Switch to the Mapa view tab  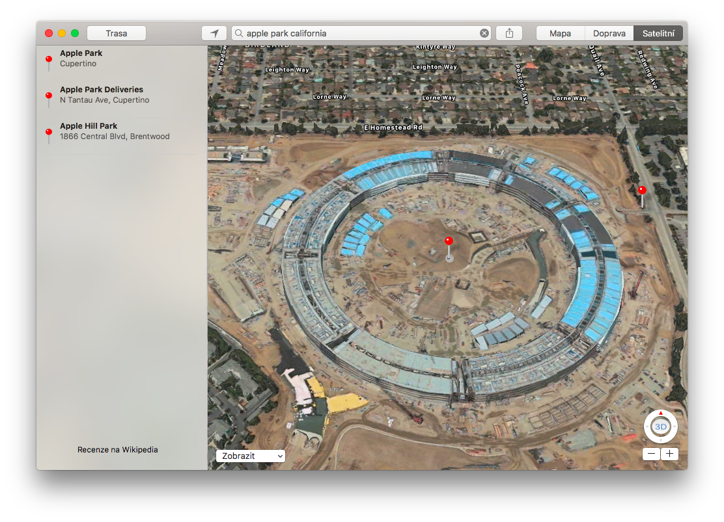pyautogui.click(x=560, y=33)
